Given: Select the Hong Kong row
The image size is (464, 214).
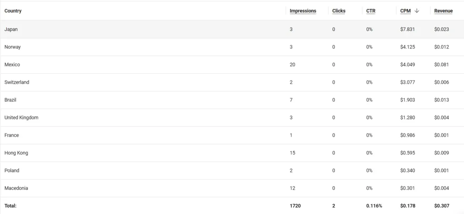Looking at the screenshot, I should (x=232, y=153).
